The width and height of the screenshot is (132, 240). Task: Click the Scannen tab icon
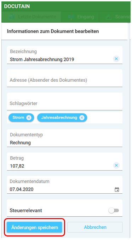coord(109,17)
